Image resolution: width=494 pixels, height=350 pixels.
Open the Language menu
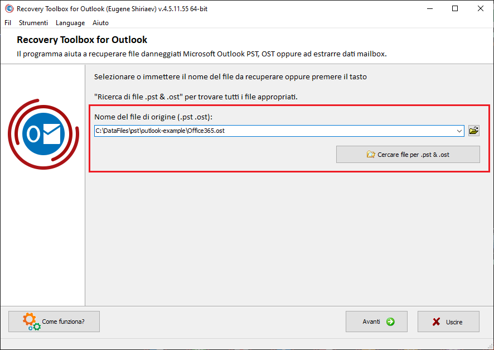[x=70, y=23]
